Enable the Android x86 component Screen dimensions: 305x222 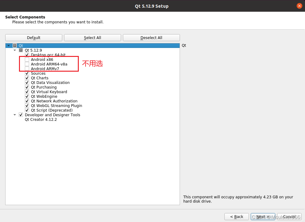pyautogui.click(x=27, y=59)
